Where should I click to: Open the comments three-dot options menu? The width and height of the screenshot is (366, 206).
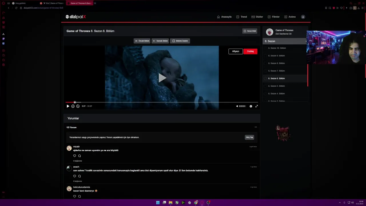(256, 127)
